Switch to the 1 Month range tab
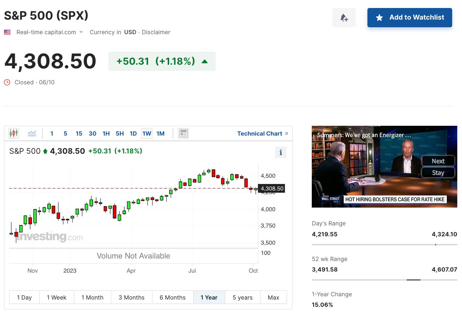This screenshot has height=317, width=462. click(x=92, y=297)
